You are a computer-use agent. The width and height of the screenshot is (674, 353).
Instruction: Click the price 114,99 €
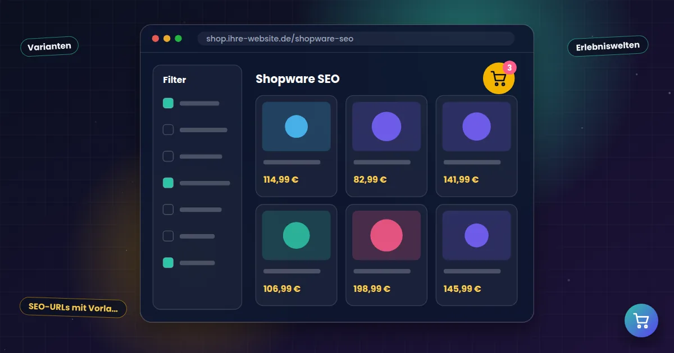click(x=281, y=180)
